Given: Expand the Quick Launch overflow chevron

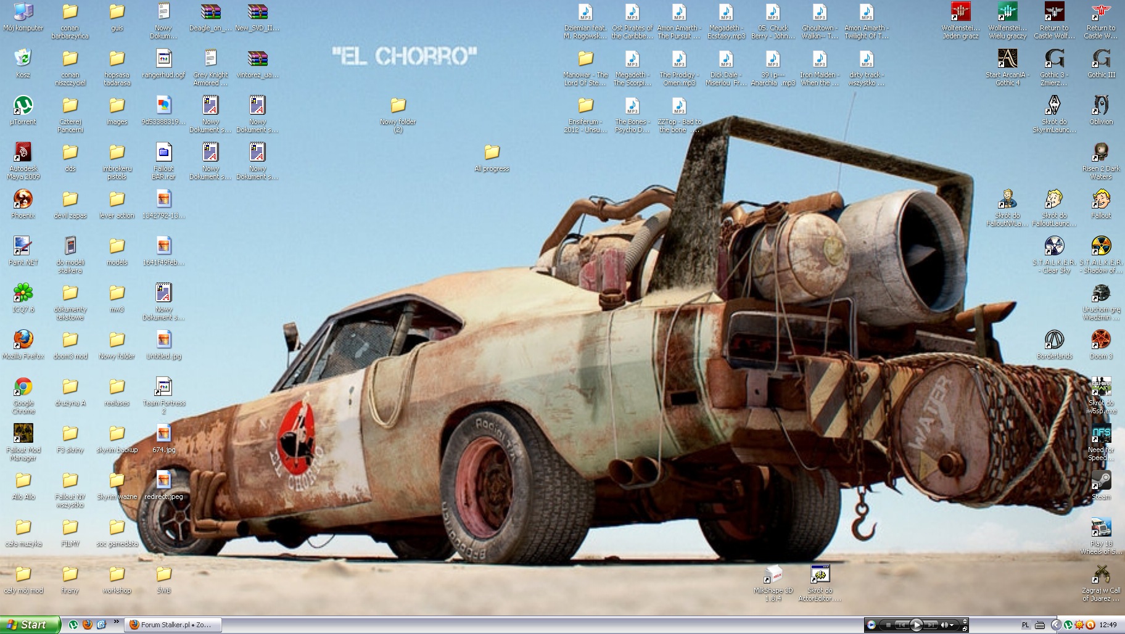Looking at the screenshot, I should [x=116, y=622].
